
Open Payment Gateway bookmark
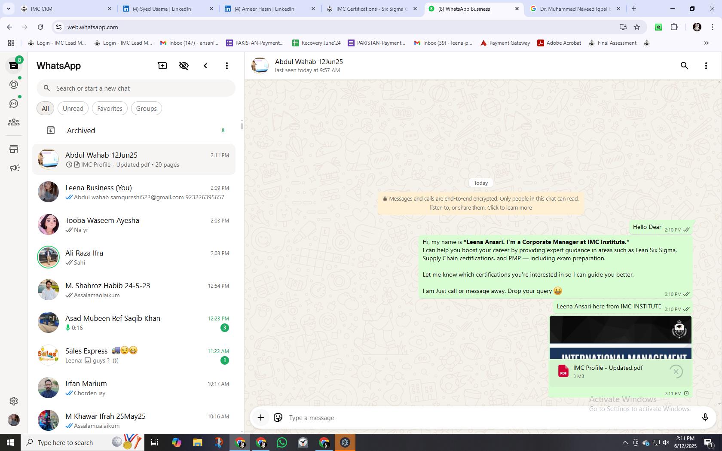coord(505,43)
